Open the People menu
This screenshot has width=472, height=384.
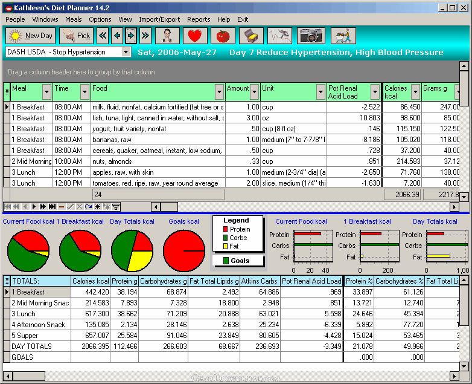[x=15, y=19]
